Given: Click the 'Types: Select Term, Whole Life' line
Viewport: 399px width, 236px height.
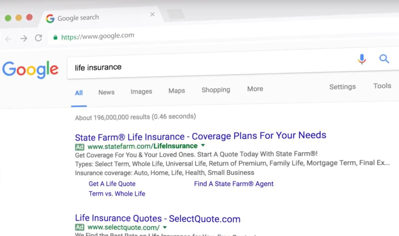Looking at the screenshot, I should pos(232,164).
